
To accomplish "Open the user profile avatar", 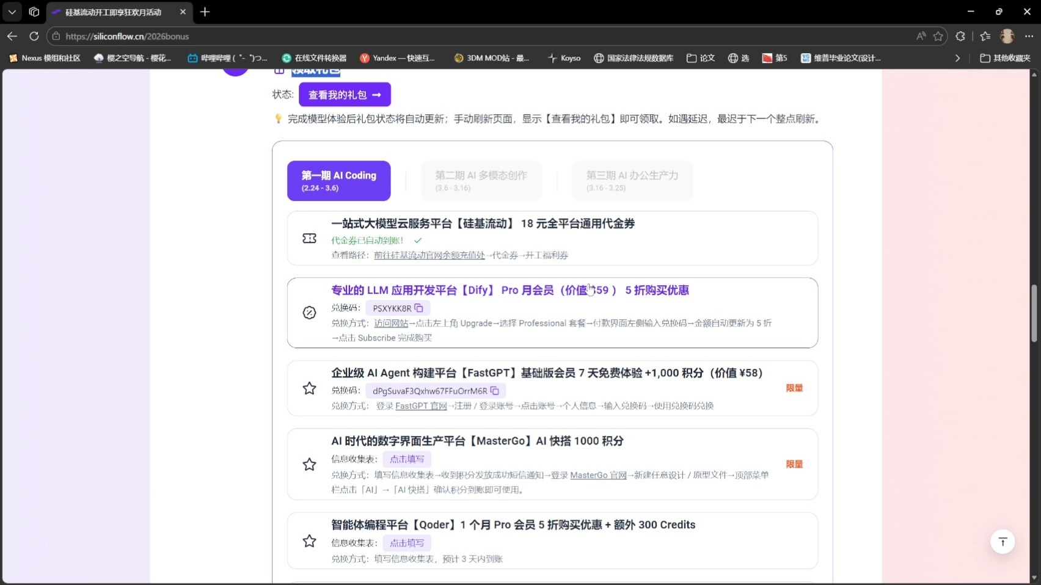I will pyautogui.click(x=1007, y=36).
